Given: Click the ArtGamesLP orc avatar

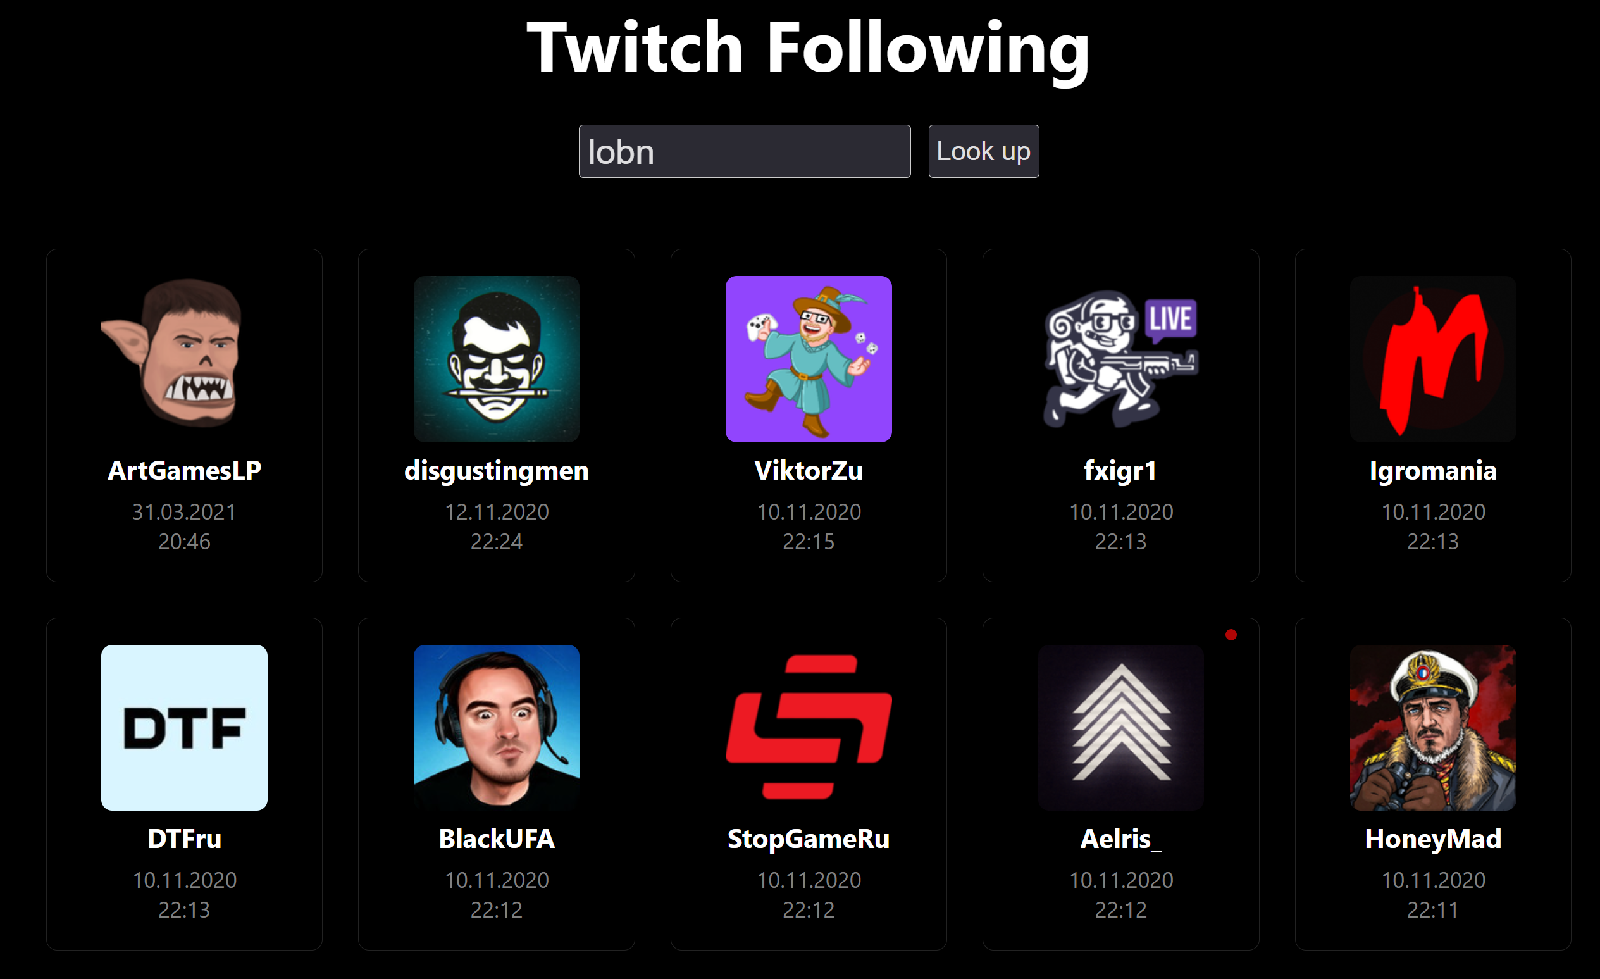Looking at the screenshot, I should 184,359.
